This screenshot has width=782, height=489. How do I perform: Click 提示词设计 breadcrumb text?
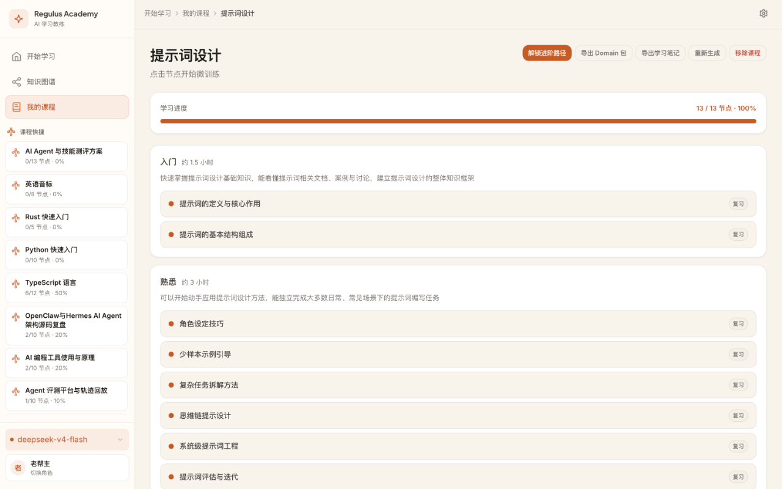coord(238,13)
